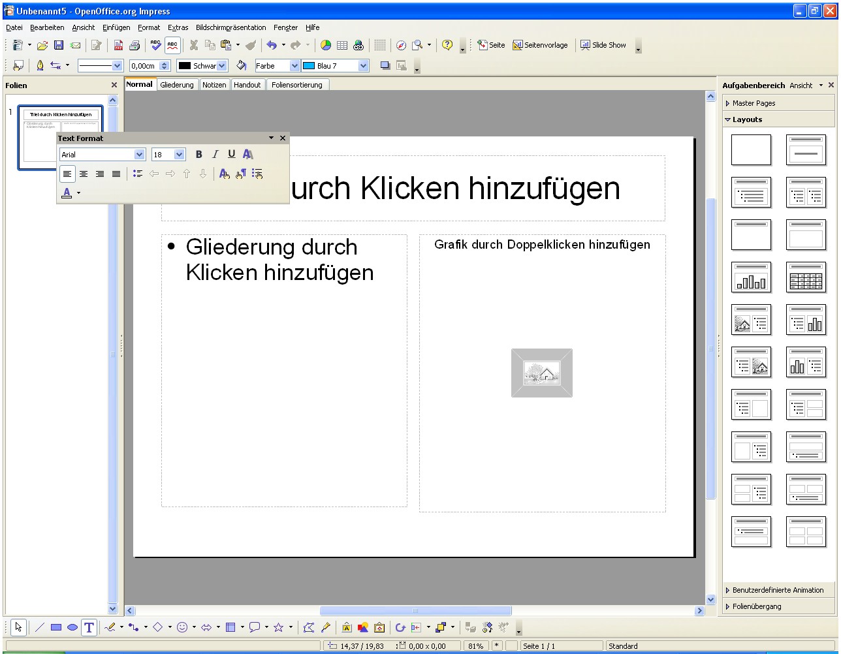Open the Ansicht menu in Aufgabenbereich
Viewport: 841px width, 654px height.
pos(806,86)
